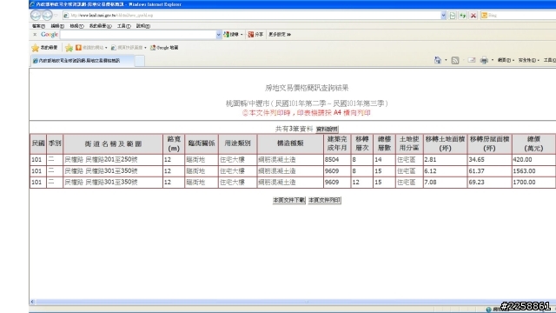Go back with the browser Back arrow
Viewport: 556px width, 313px height.
[36, 16]
